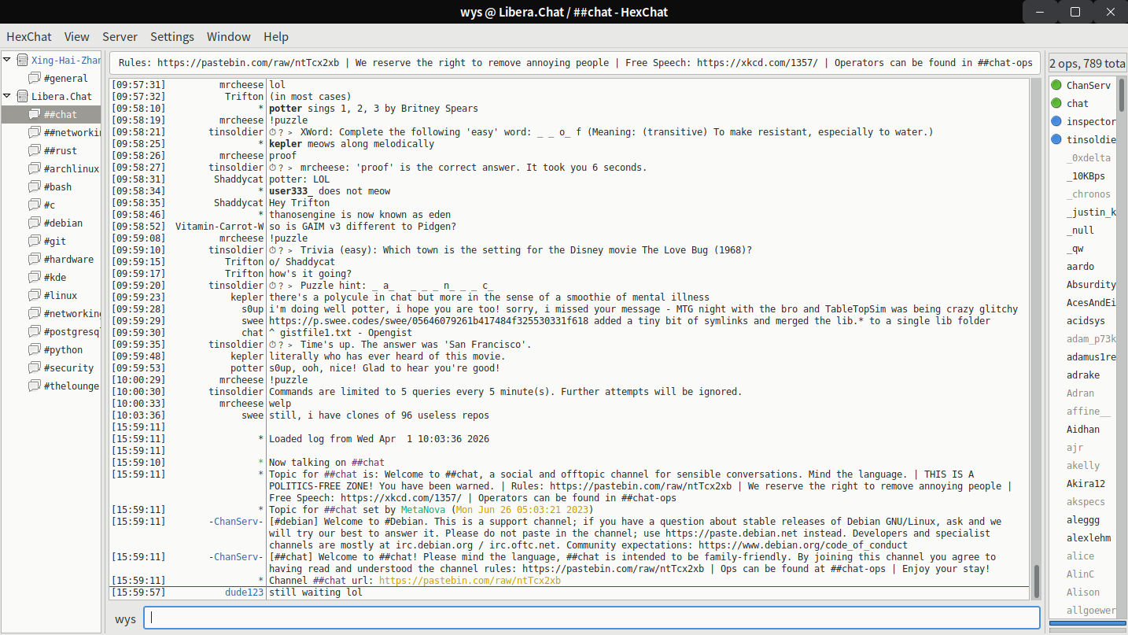Viewport: 1128px width, 635px height.
Task: Click green op icon beside chat user
Action: (x=1056, y=103)
